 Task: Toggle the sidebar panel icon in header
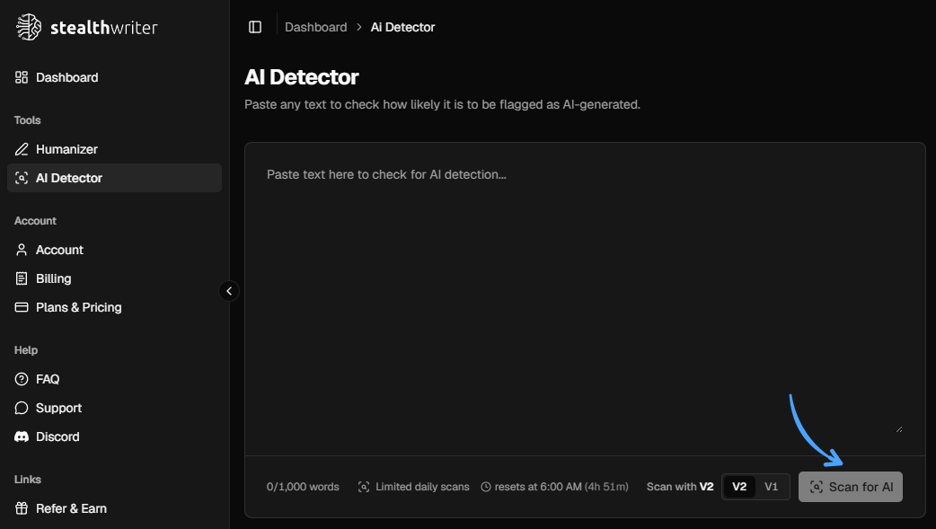(x=255, y=27)
